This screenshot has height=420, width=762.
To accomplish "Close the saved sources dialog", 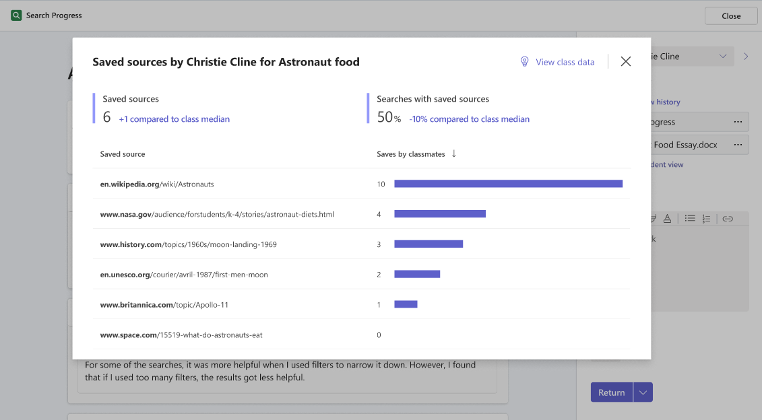I will click(x=626, y=62).
